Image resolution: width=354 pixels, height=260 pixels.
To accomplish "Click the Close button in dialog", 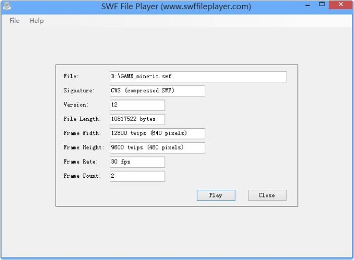I will [x=267, y=195].
